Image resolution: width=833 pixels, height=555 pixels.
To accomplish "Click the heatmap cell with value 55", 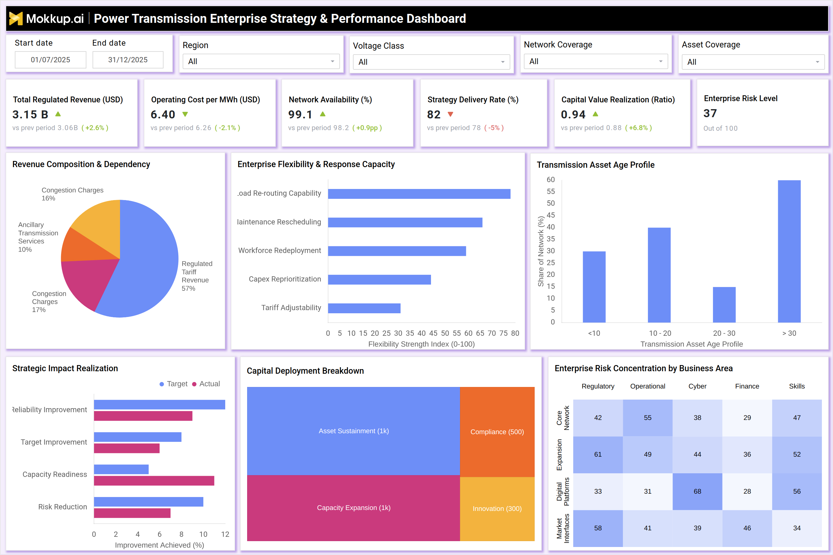I will pos(647,418).
